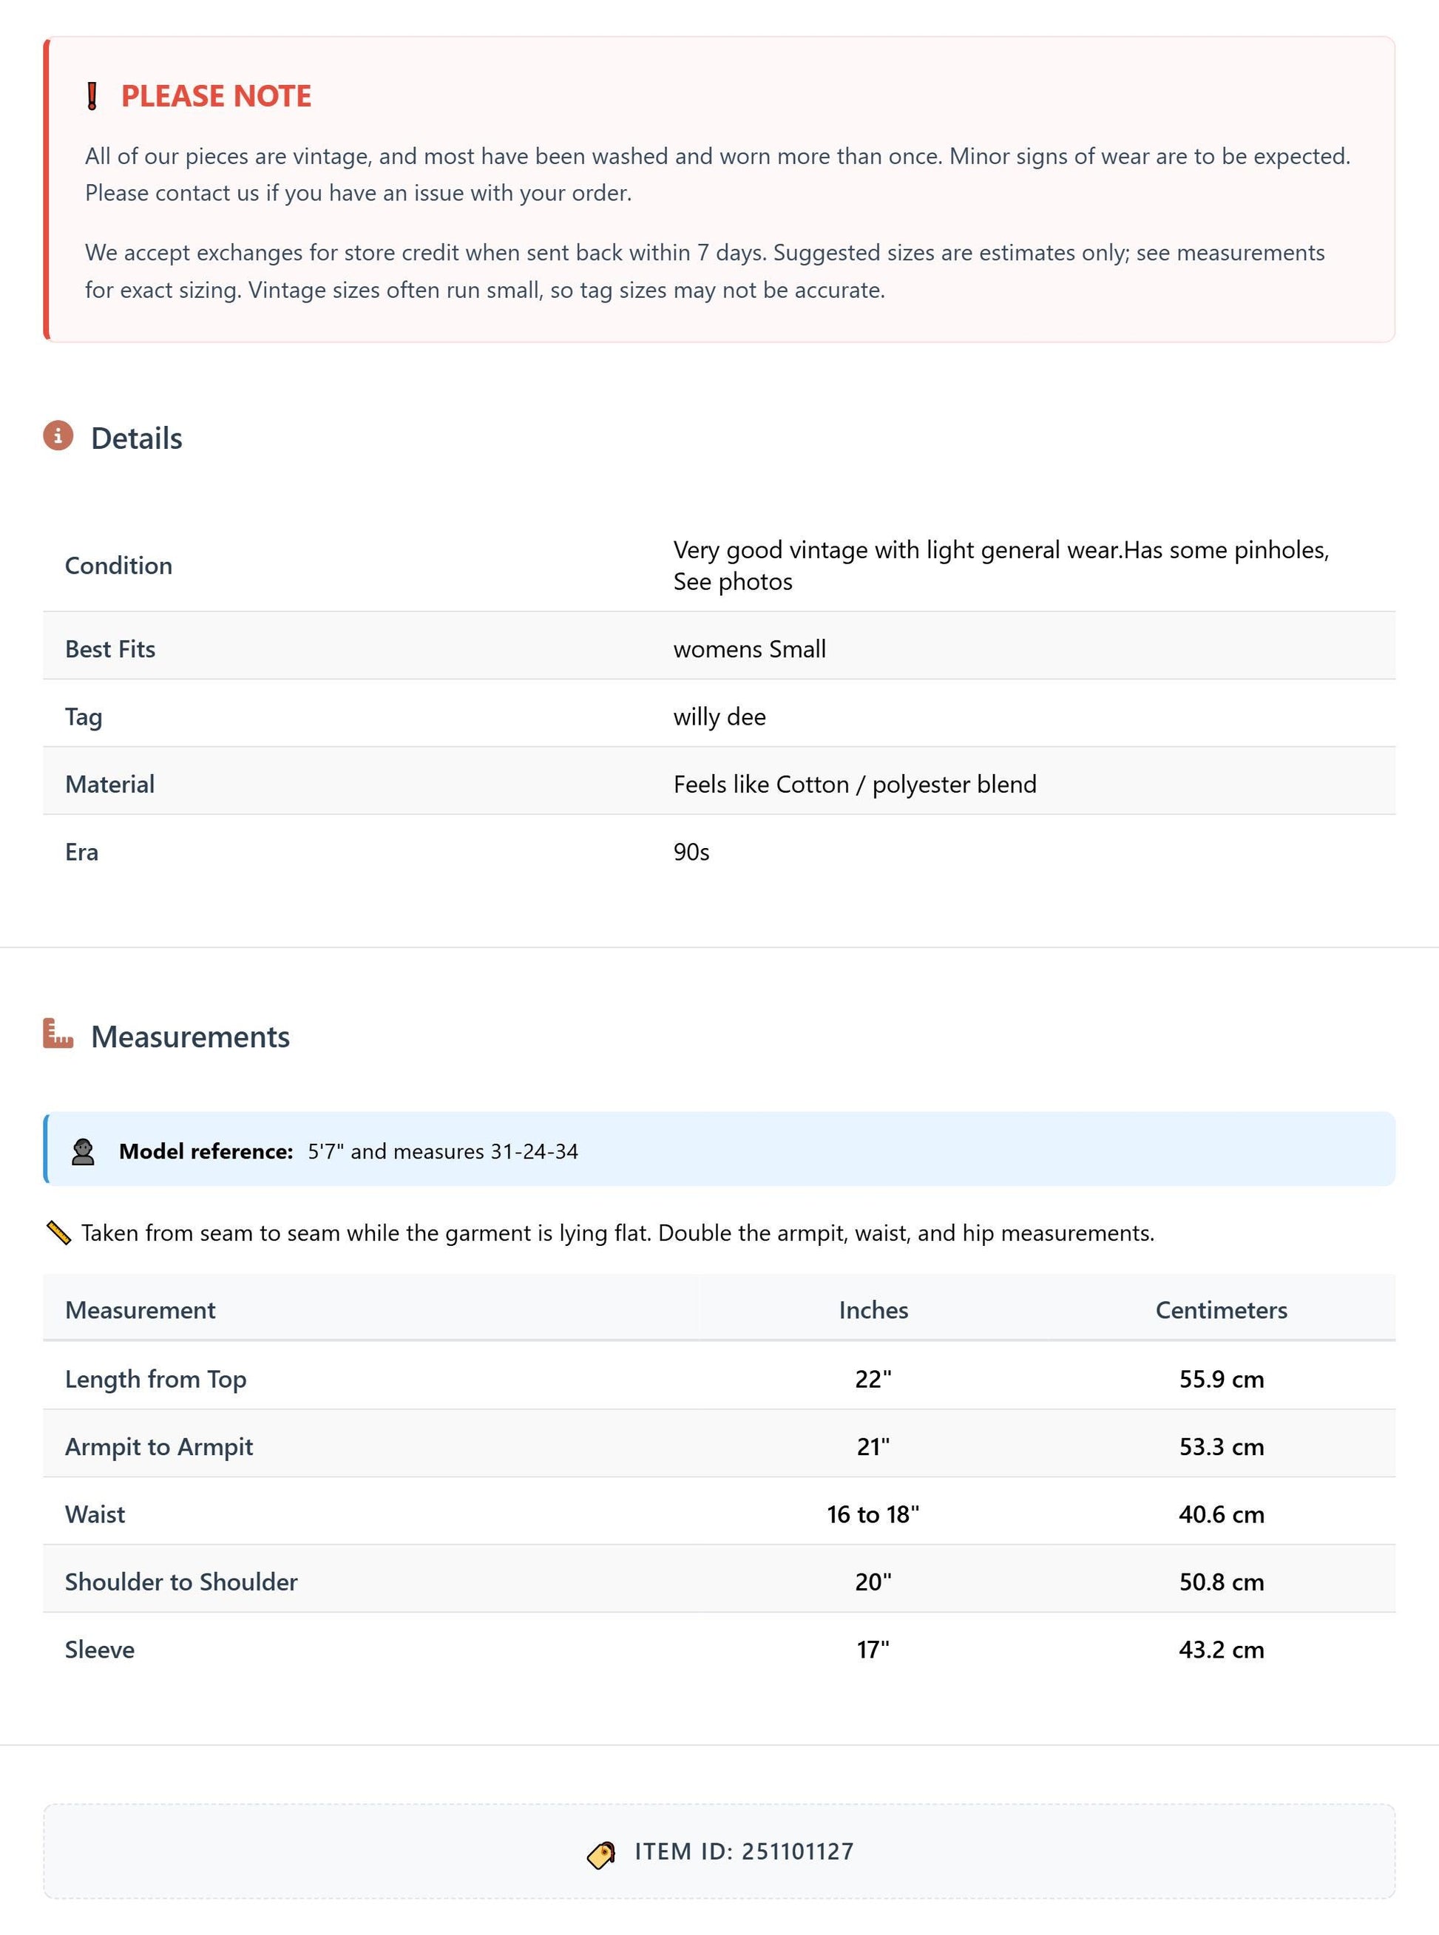Click the Model reference blue banner
The image size is (1439, 1935).
click(x=719, y=1148)
